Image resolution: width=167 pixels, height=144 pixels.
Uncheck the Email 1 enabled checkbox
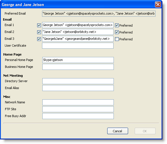[x=39, y=25]
